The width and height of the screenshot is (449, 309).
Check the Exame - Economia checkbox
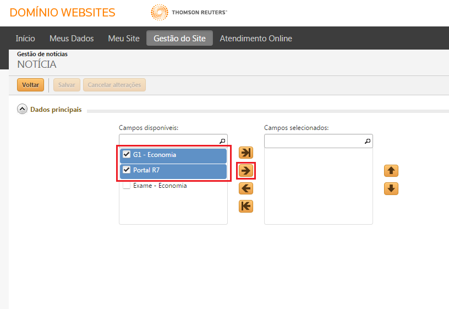(x=127, y=186)
